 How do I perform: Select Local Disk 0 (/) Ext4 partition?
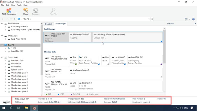[x=145, y=60]
